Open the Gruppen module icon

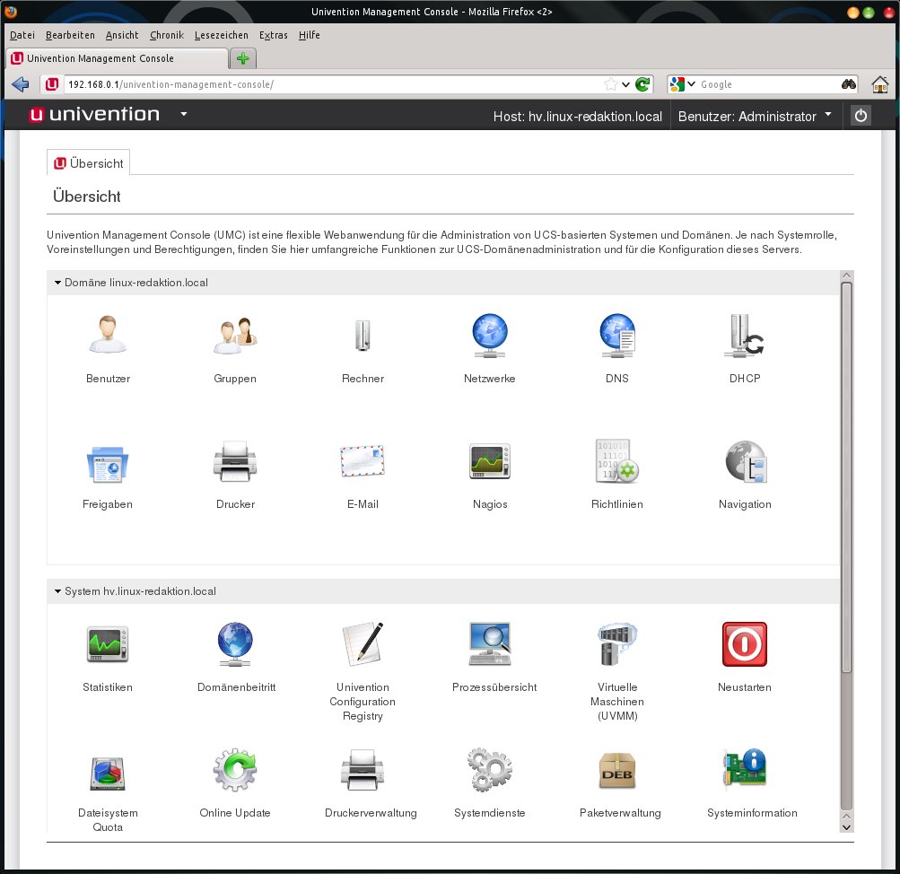(235, 335)
